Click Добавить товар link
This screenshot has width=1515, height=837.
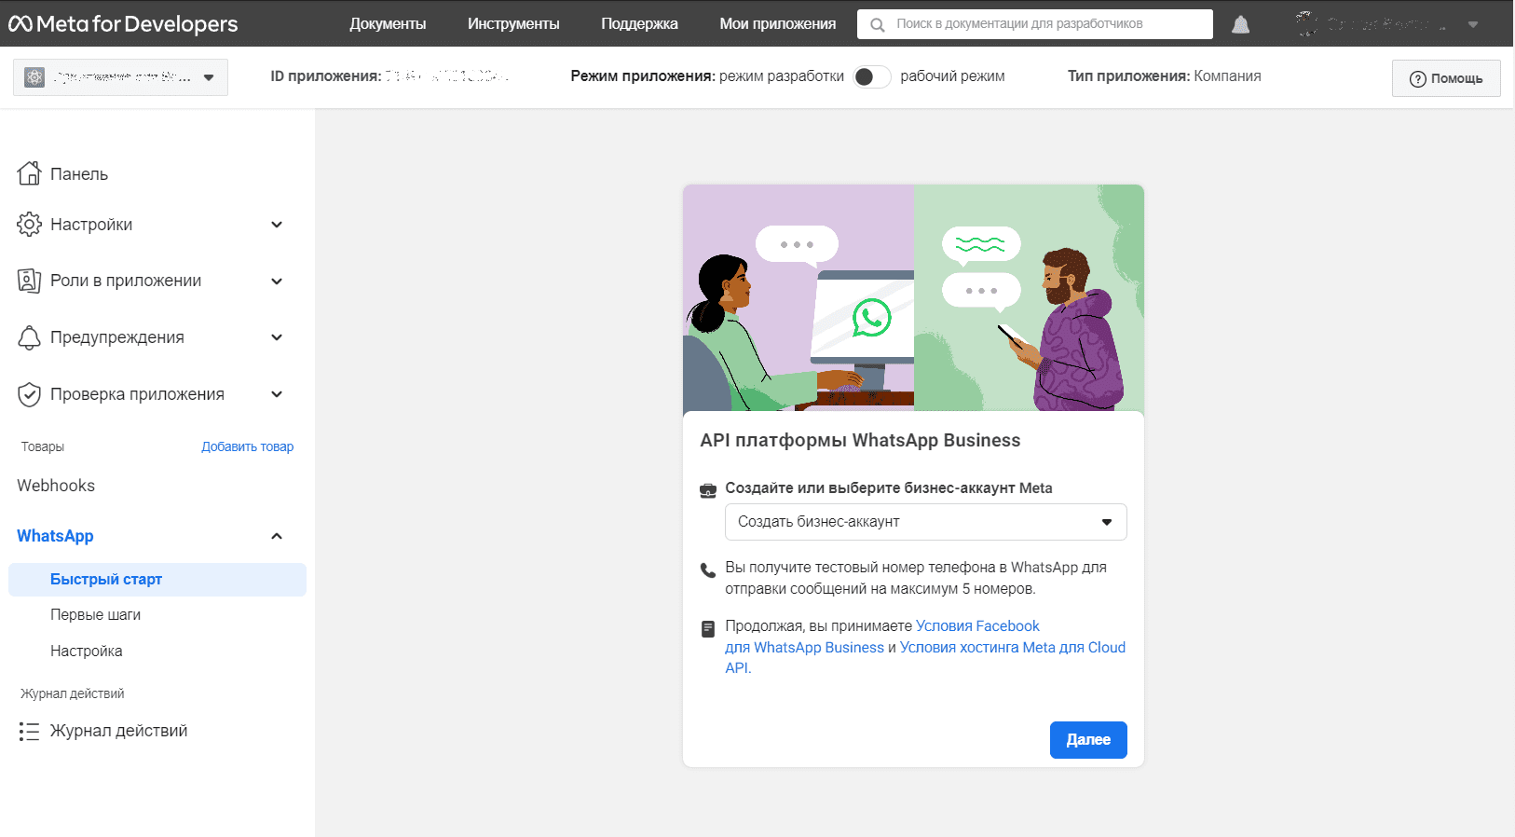247,446
